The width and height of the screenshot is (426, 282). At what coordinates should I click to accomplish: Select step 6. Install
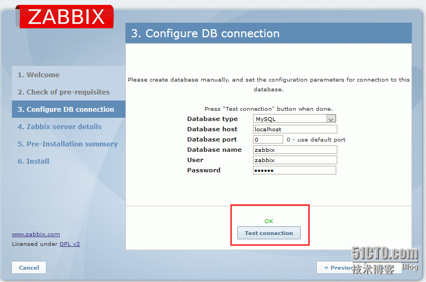click(34, 161)
